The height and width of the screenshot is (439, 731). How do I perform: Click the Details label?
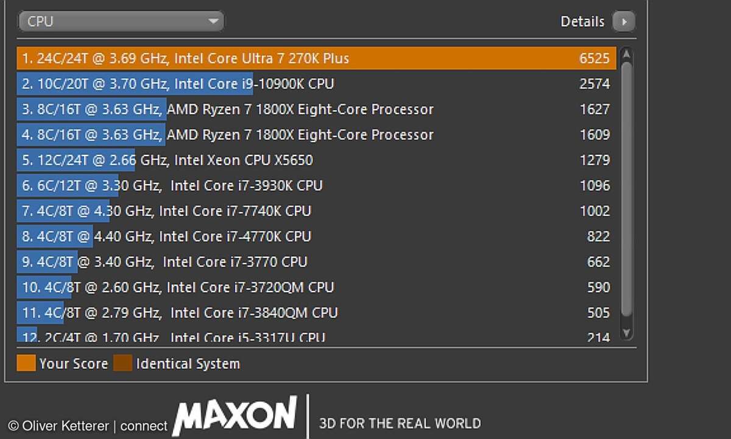click(582, 21)
